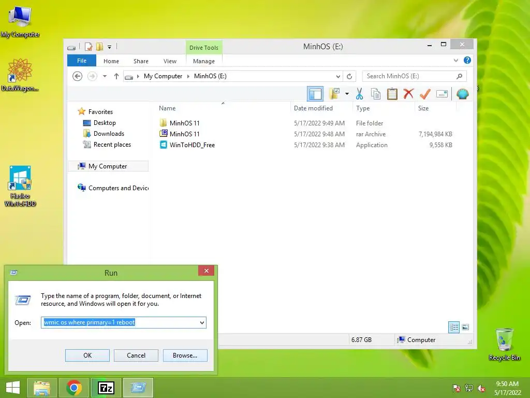Click the clipboard Paste icon

[392, 94]
